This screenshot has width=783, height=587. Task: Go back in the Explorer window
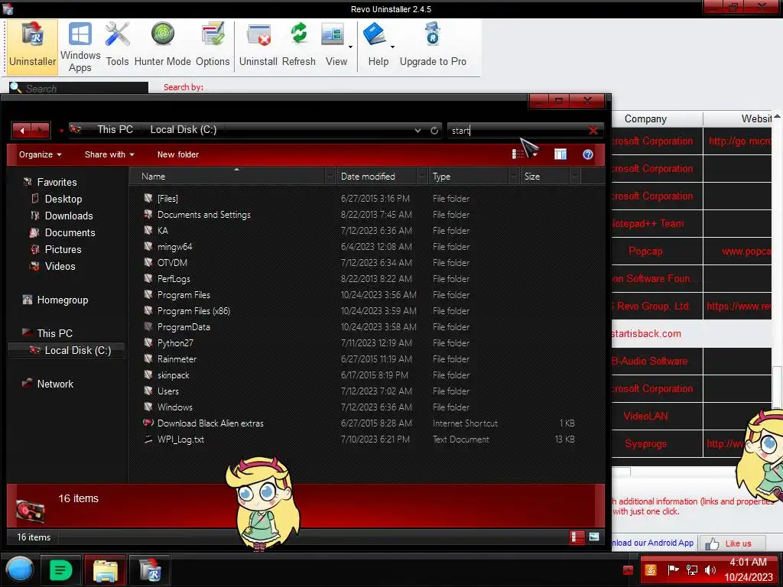pos(22,130)
